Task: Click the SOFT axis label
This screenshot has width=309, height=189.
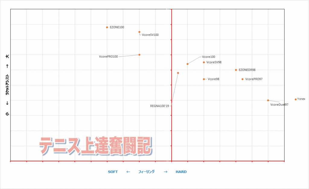Action: 113,172
